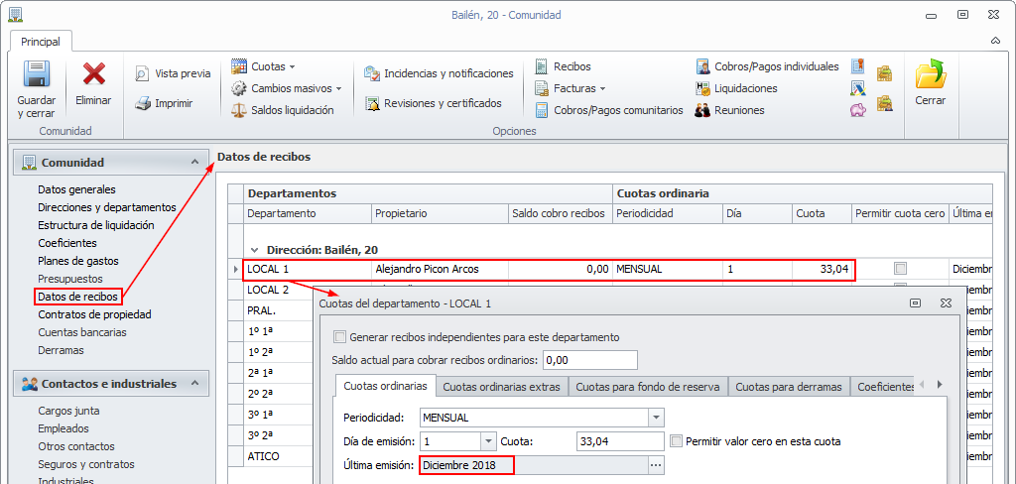Viewport: 1016px width, 484px height.
Task: Open Contratos de propiedad in sidebar
Action: coord(94,314)
